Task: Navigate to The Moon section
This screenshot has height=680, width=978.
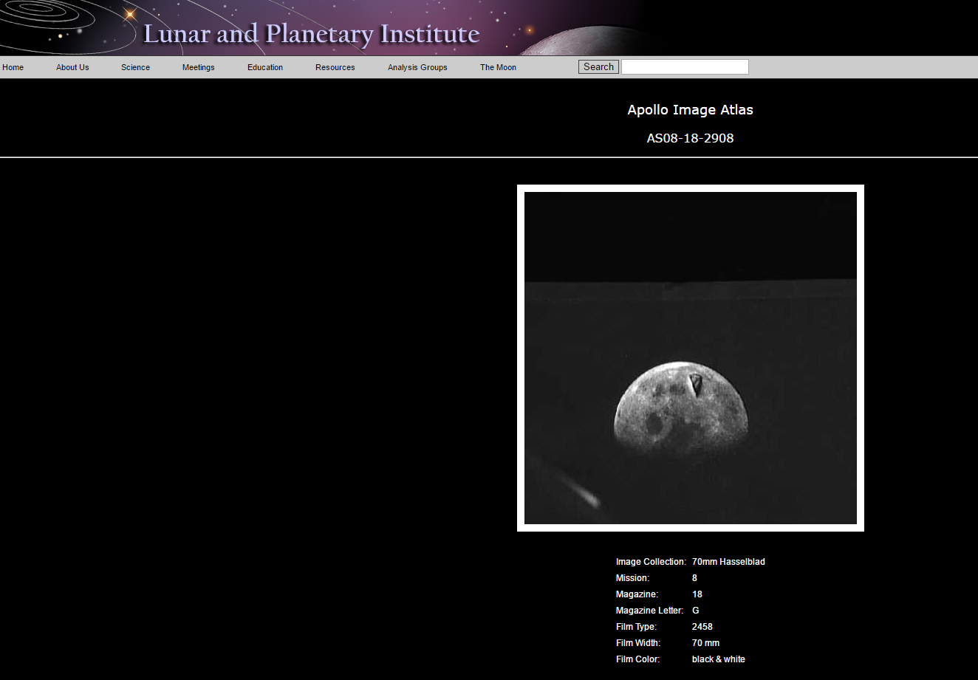Action: (498, 67)
